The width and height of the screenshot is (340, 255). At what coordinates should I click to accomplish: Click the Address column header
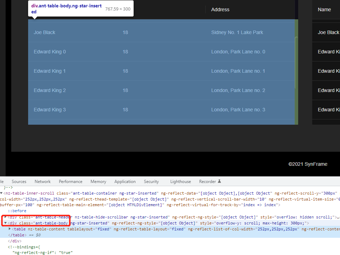[x=220, y=9]
